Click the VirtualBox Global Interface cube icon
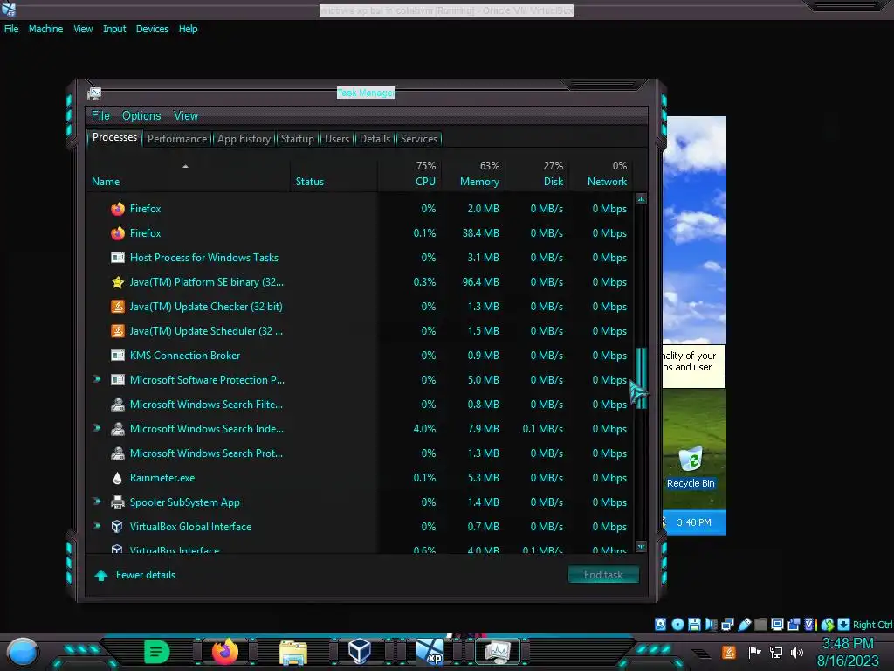 click(x=117, y=527)
